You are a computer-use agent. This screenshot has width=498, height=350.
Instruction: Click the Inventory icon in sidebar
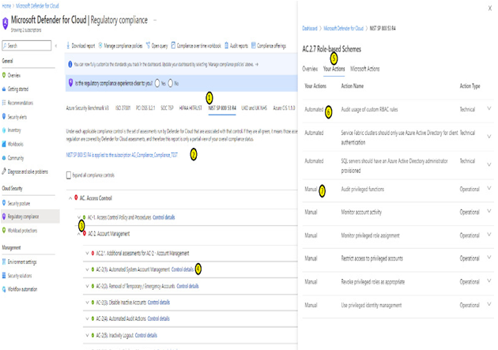point(4,130)
